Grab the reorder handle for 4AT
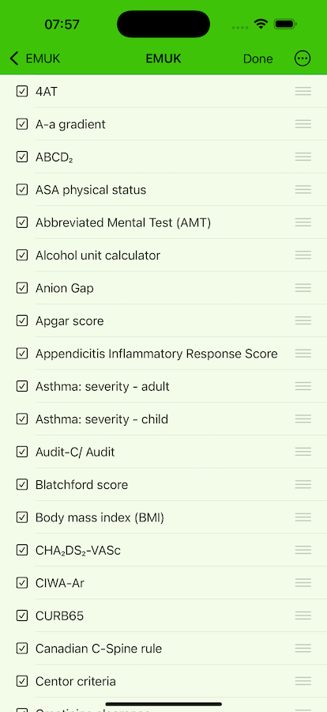 [x=303, y=91]
